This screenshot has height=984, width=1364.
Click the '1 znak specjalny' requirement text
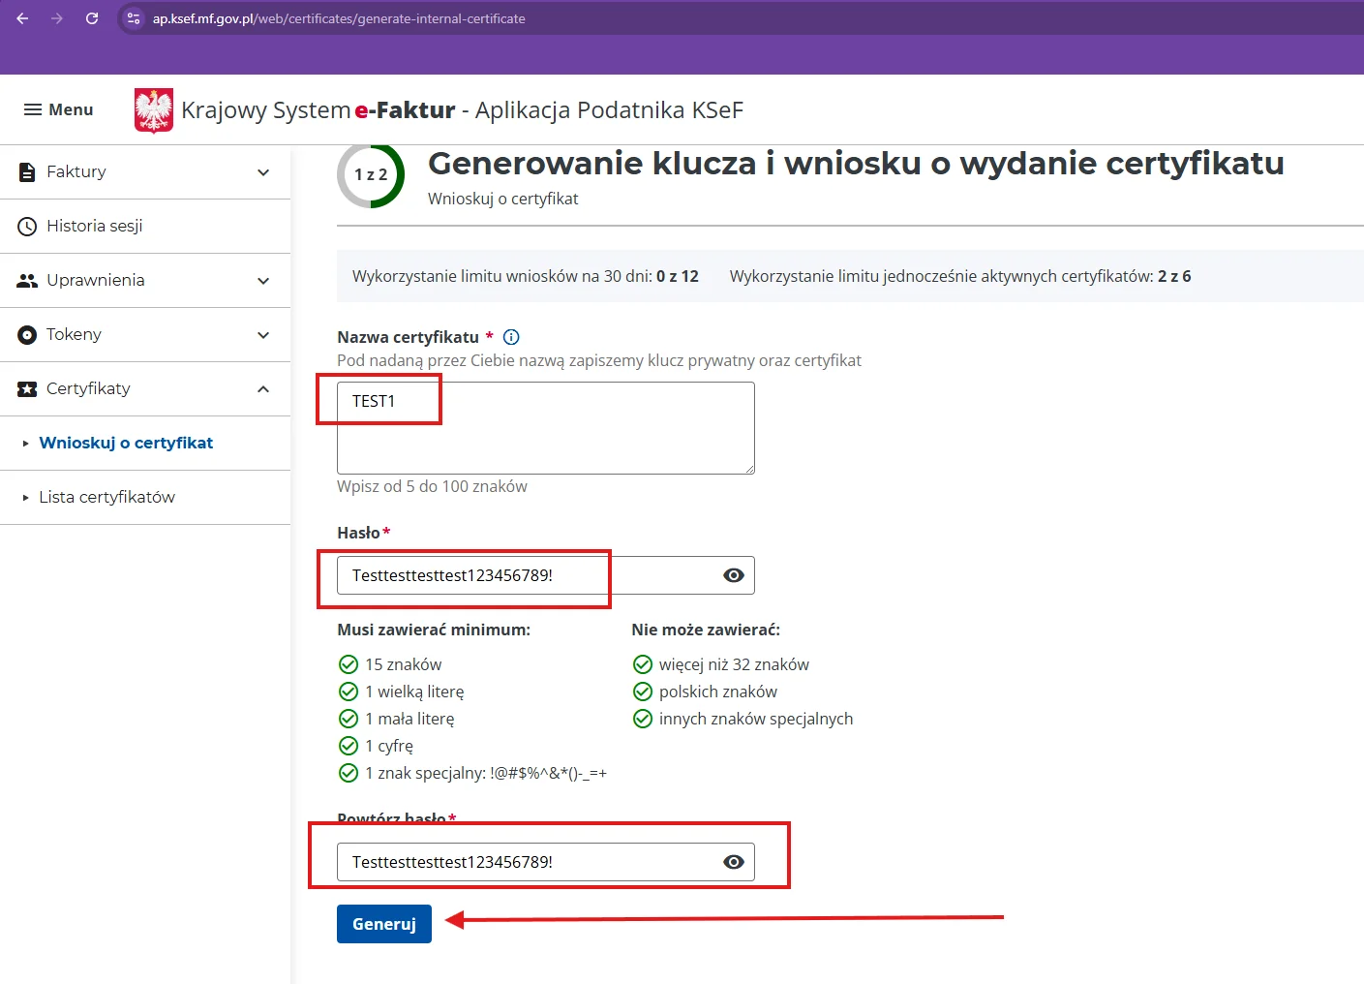point(486,773)
